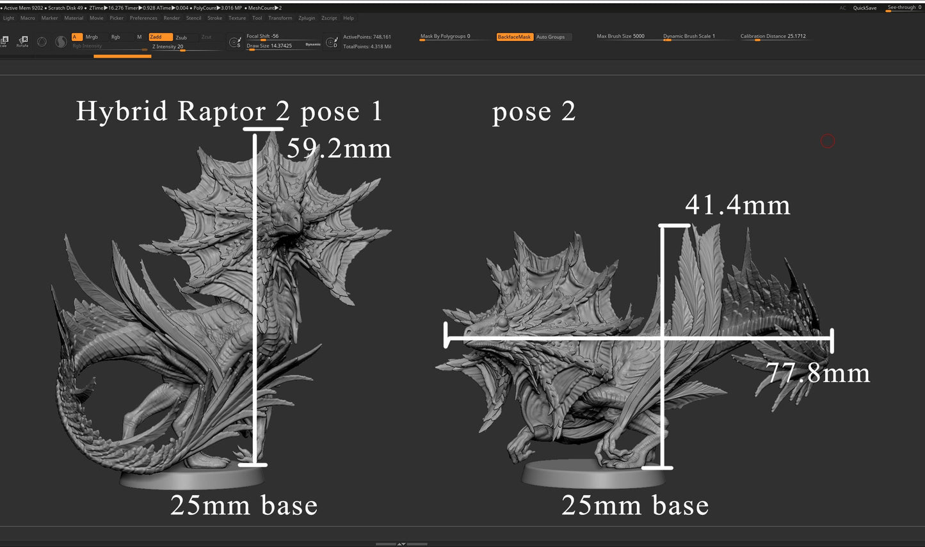Turn off BackfaceMask

tap(514, 37)
